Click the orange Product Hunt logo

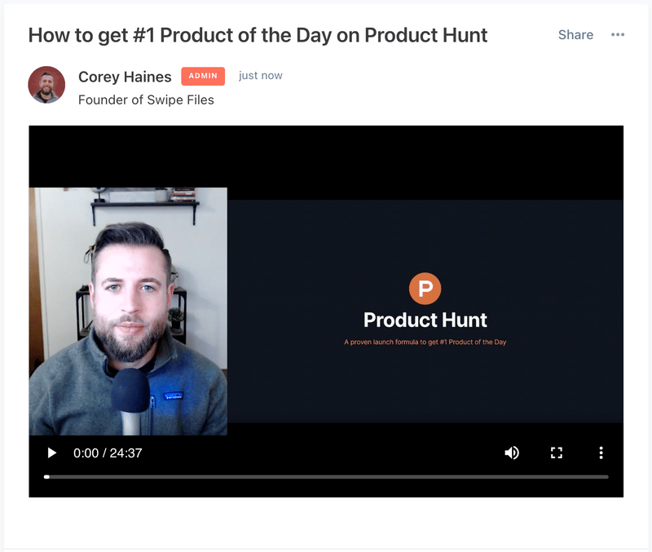[425, 289]
